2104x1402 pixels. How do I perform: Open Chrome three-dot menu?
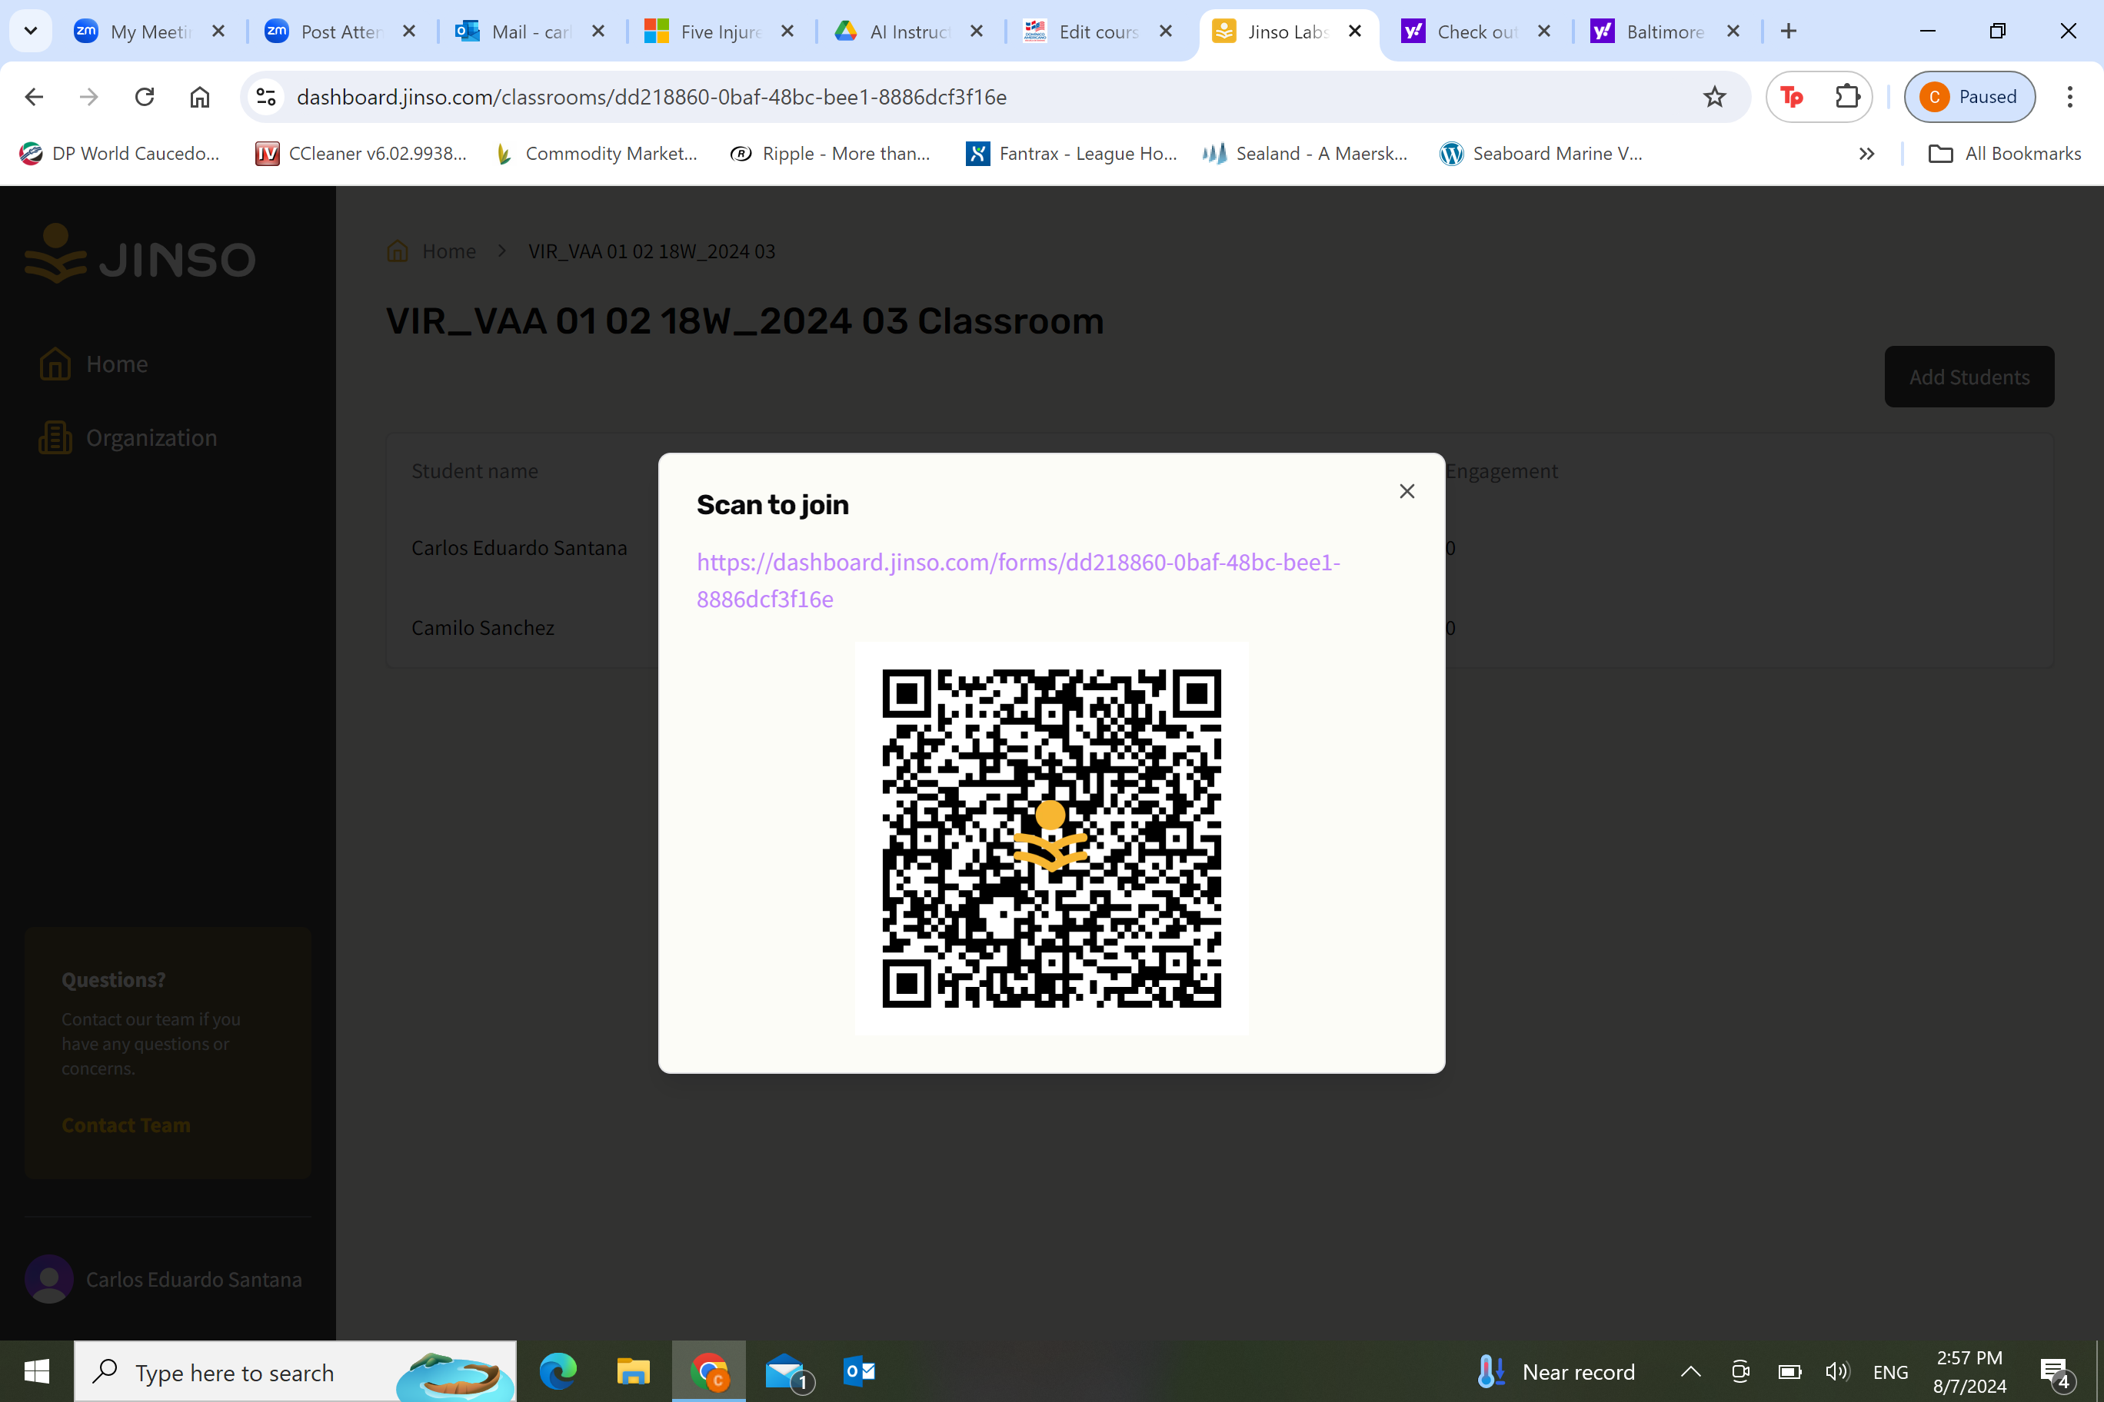point(2069,97)
